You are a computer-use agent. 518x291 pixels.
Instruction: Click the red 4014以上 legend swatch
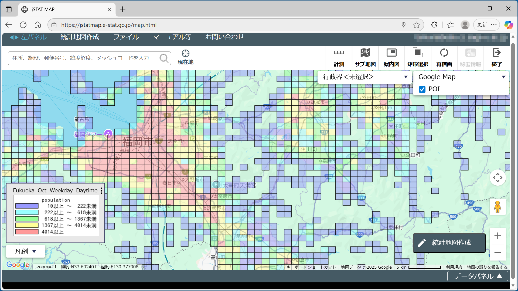[27, 232]
